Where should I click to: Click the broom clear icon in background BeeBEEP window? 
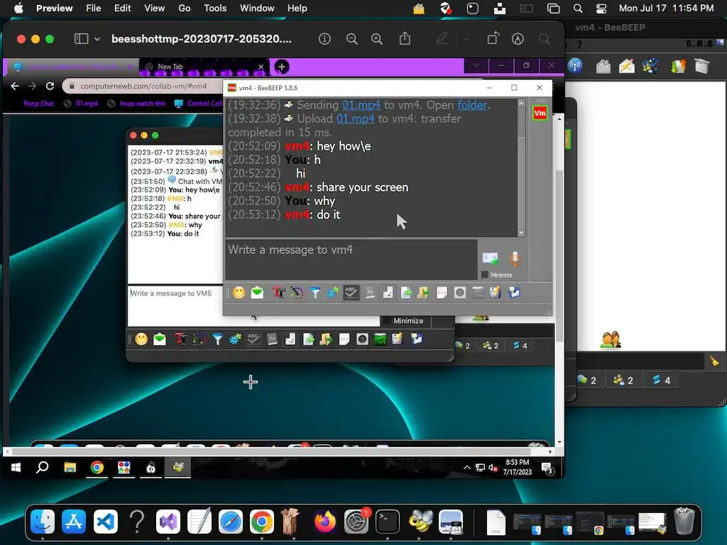coord(714,360)
